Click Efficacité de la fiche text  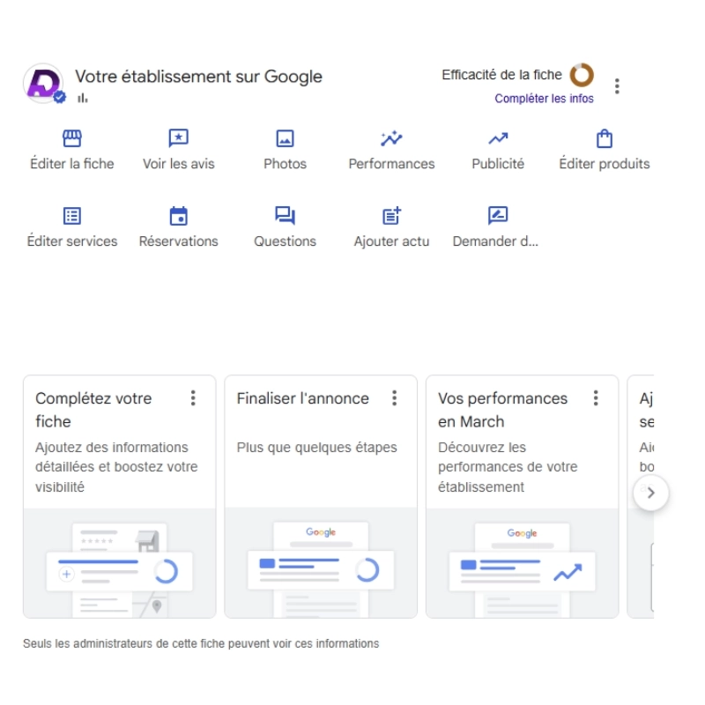(501, 75)
